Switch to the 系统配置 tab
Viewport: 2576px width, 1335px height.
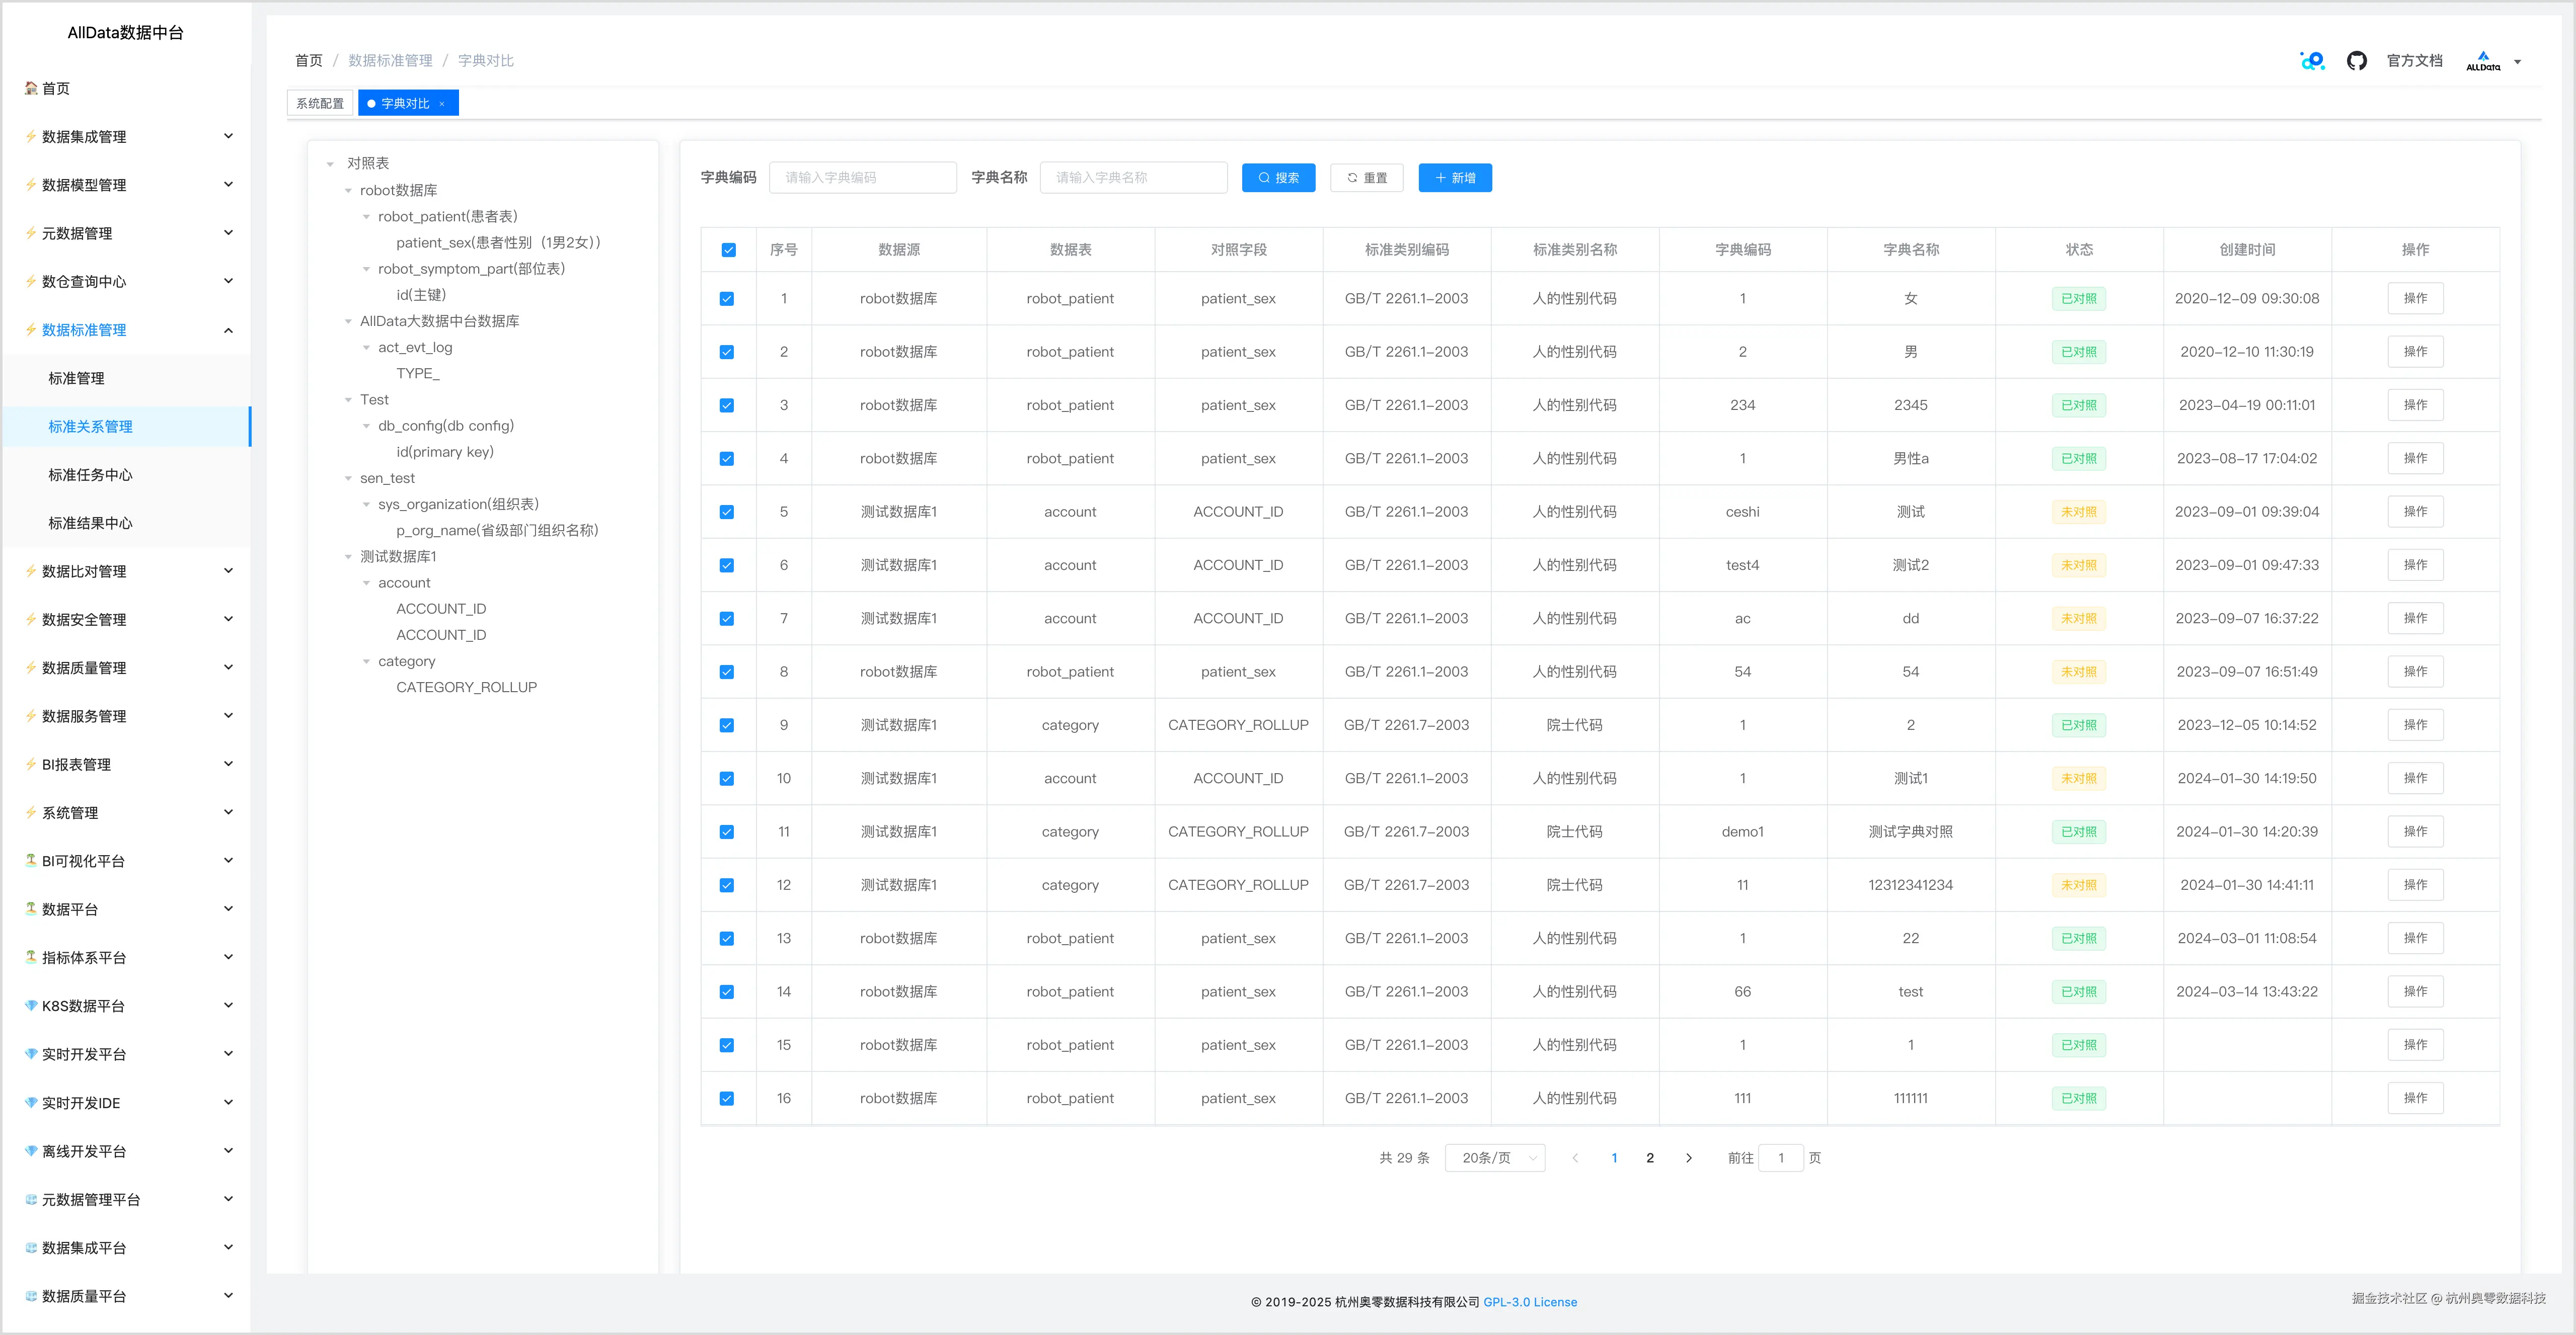click(320, 104)
